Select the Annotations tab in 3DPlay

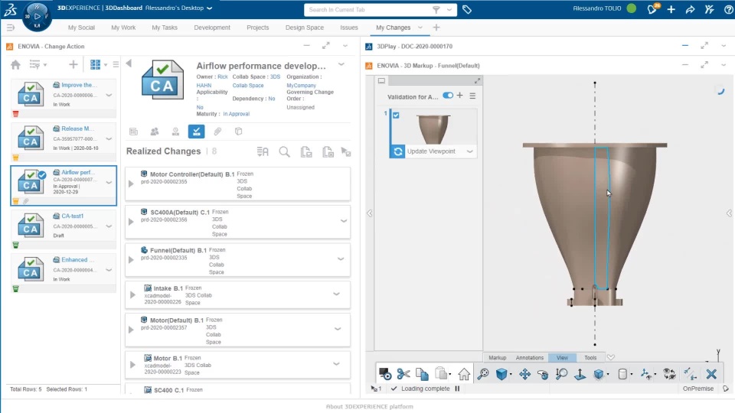(x=530, y=357)
